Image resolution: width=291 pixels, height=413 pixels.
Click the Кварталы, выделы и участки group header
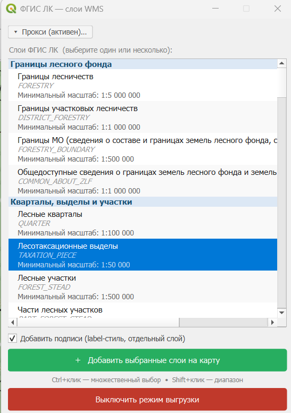coord(143,202)
